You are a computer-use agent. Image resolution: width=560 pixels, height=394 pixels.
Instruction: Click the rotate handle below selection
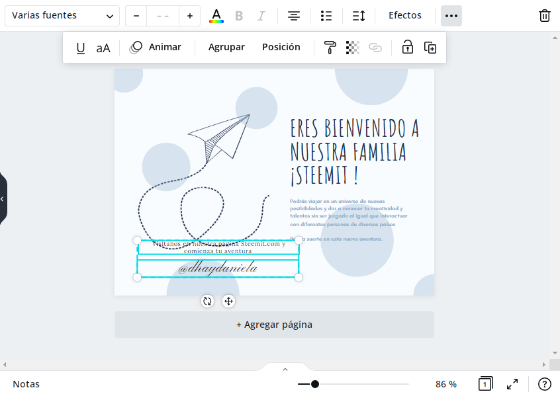tap(207, 301)
